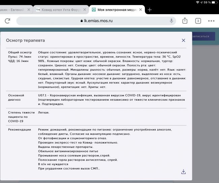Click the Пульс: 74 /мин value

pos(20,57)
